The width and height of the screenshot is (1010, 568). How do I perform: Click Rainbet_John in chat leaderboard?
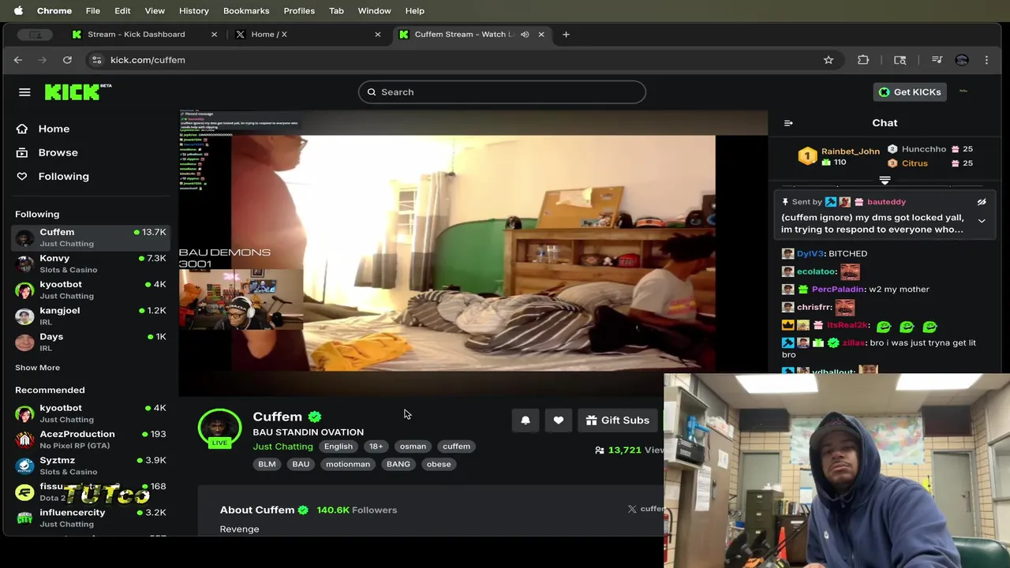click(850, 151)
